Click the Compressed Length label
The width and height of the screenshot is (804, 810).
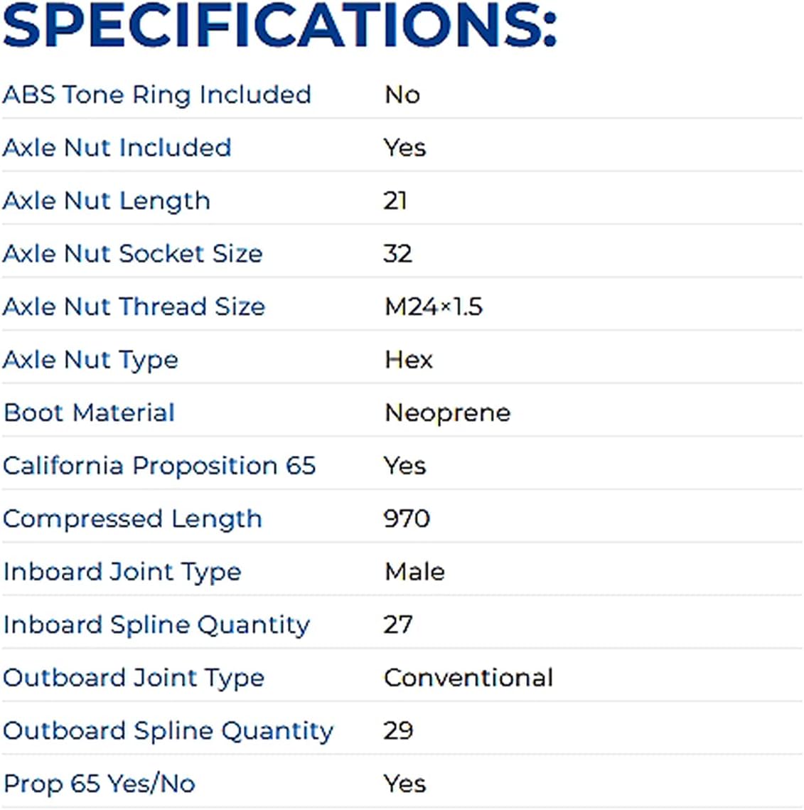[x=133, y=519]
